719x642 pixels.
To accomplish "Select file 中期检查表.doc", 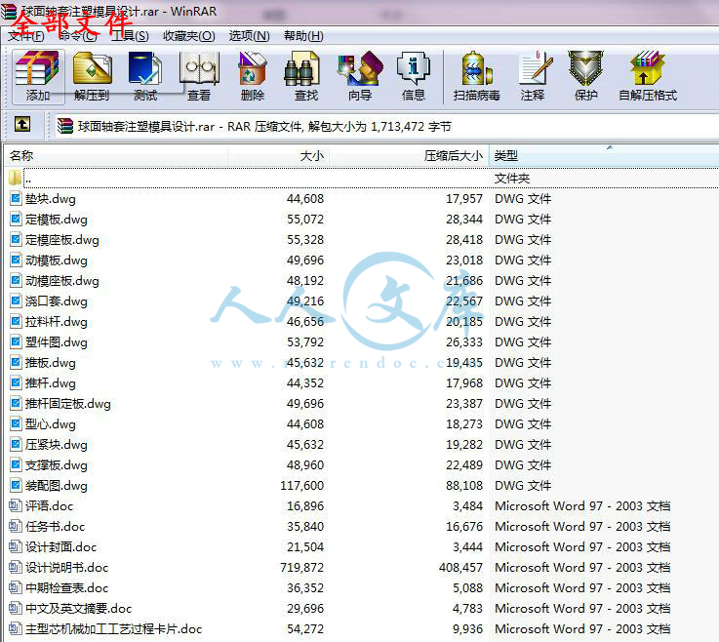I will coord(67,588).
